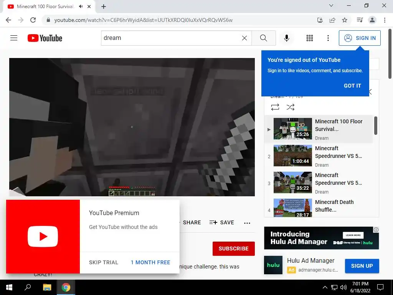The image size is (393, 295).
Task: Toggle loop playlist
Action: coord(275,107)
